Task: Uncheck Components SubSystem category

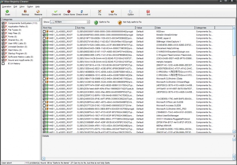Action: pos(3,23)
